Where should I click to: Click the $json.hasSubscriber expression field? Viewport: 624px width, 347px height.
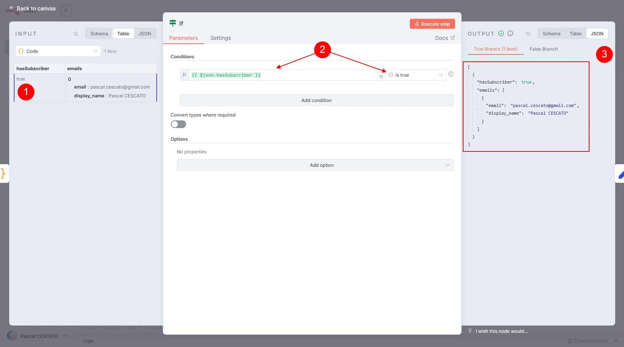pyautogui.click(x=283, y=75)
